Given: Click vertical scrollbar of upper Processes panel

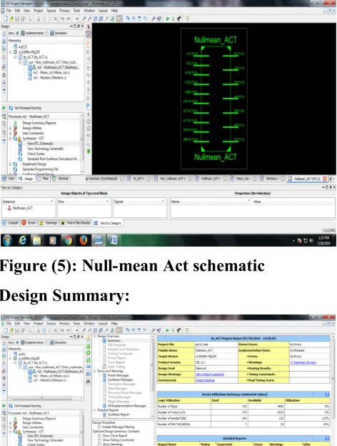Looking at the screenshot, I should [82, 144].
